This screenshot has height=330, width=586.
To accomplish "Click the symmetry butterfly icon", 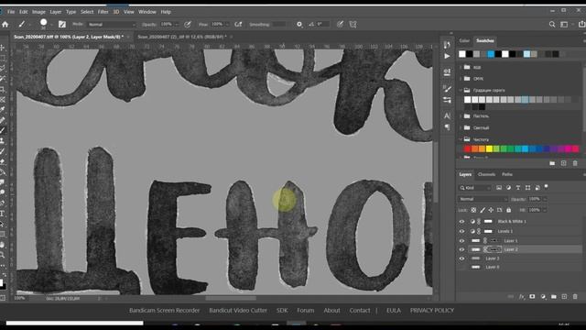I will [x=353, y=25].
